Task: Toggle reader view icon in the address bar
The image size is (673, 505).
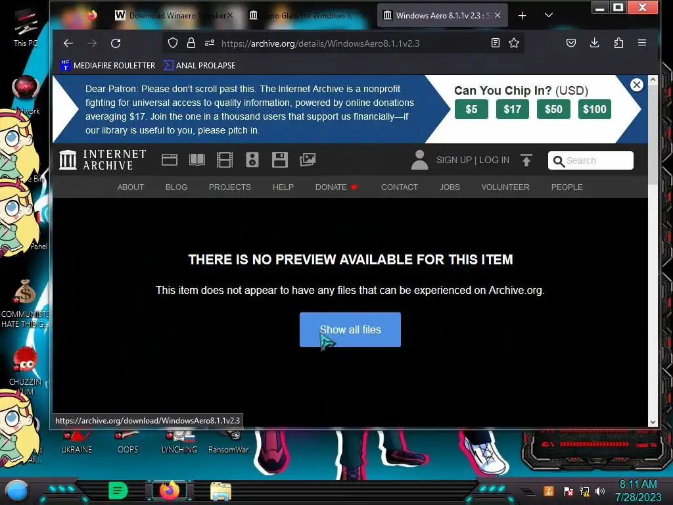Action: tap(496, 43)
